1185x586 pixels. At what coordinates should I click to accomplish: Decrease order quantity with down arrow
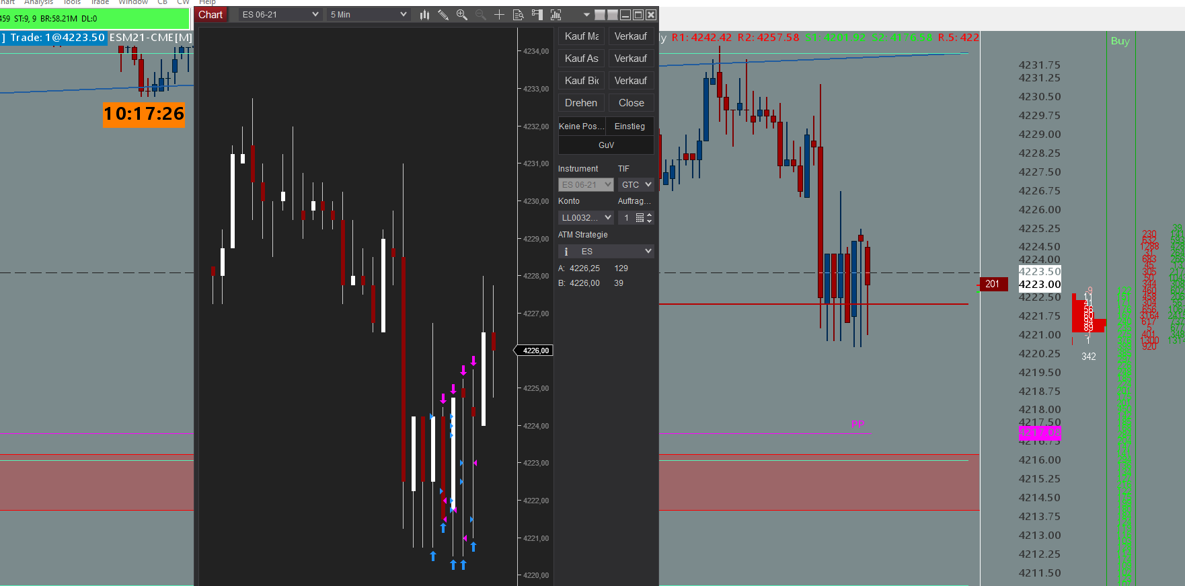pos(650,221)
